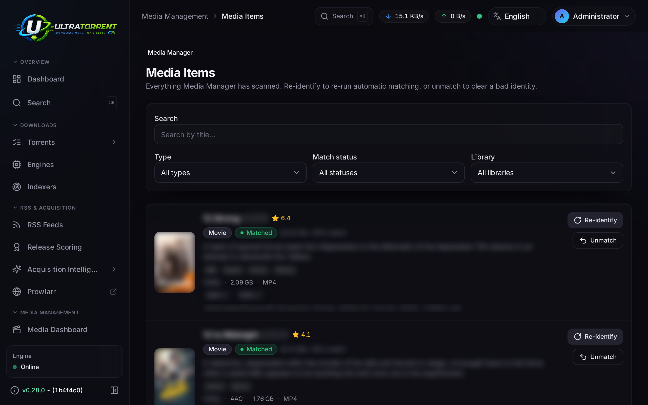Open Acquisition Intelligence in the sidebar
Viewport: 648px width, 405px height.
coord(65,269)
